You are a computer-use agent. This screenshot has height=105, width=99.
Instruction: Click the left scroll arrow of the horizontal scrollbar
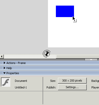[x=2, y=56]
